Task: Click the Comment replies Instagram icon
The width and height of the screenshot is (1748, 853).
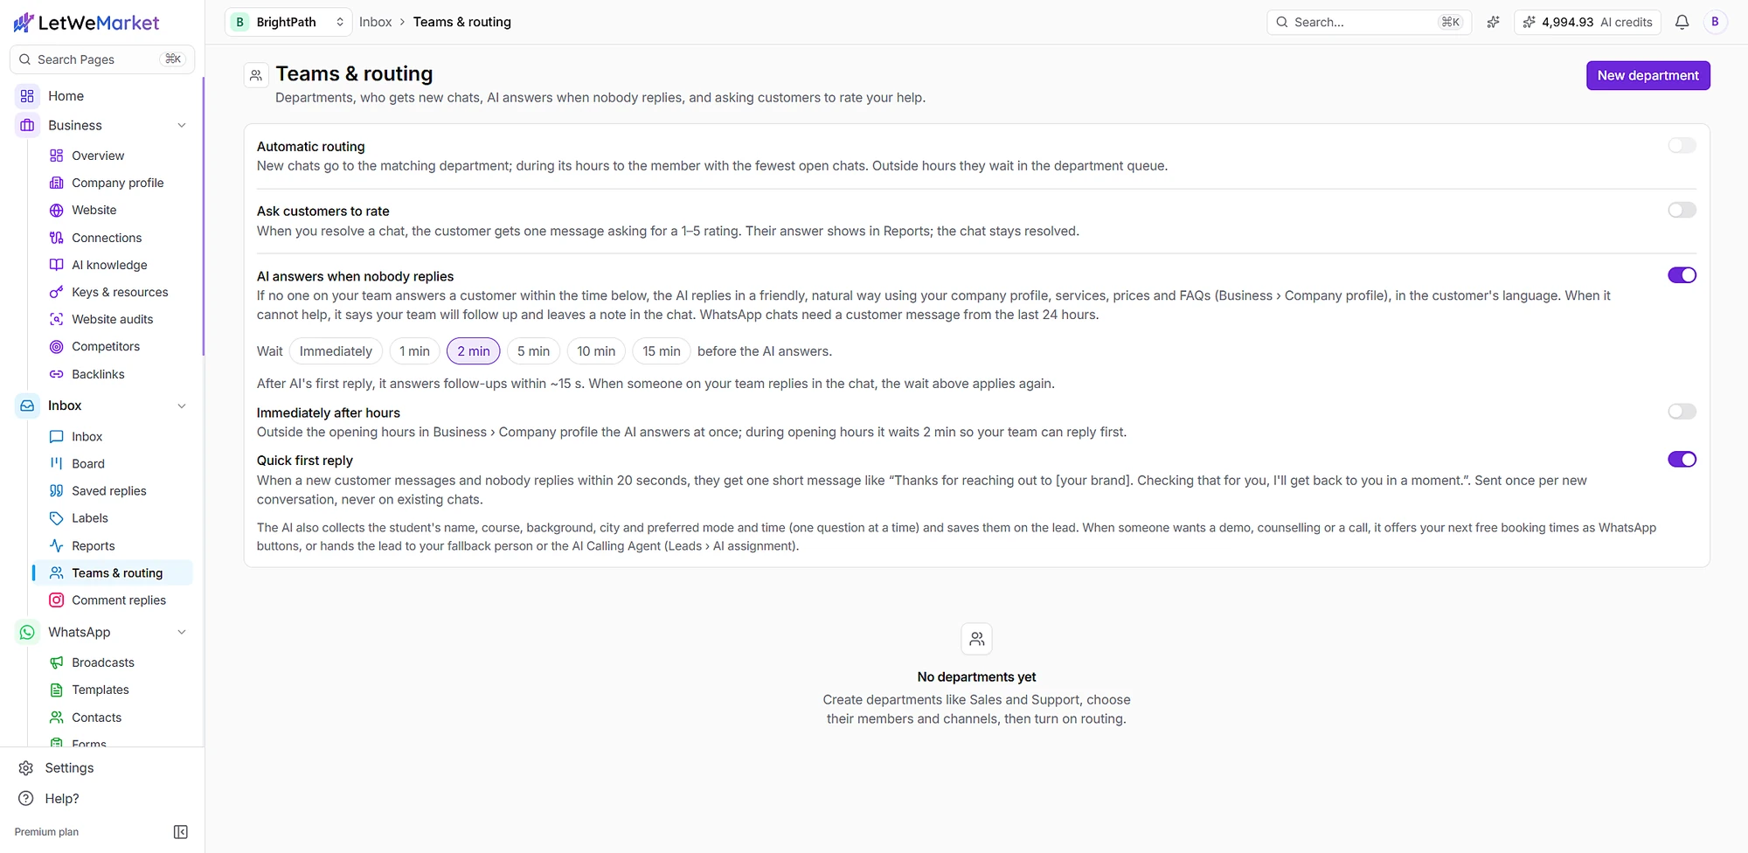Action: tap(57, 600)
